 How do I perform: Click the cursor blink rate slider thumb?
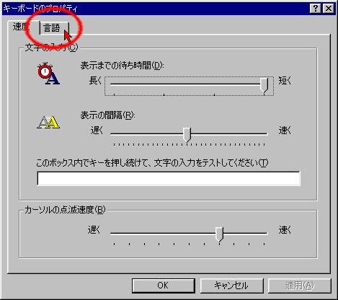coord(219,234)
